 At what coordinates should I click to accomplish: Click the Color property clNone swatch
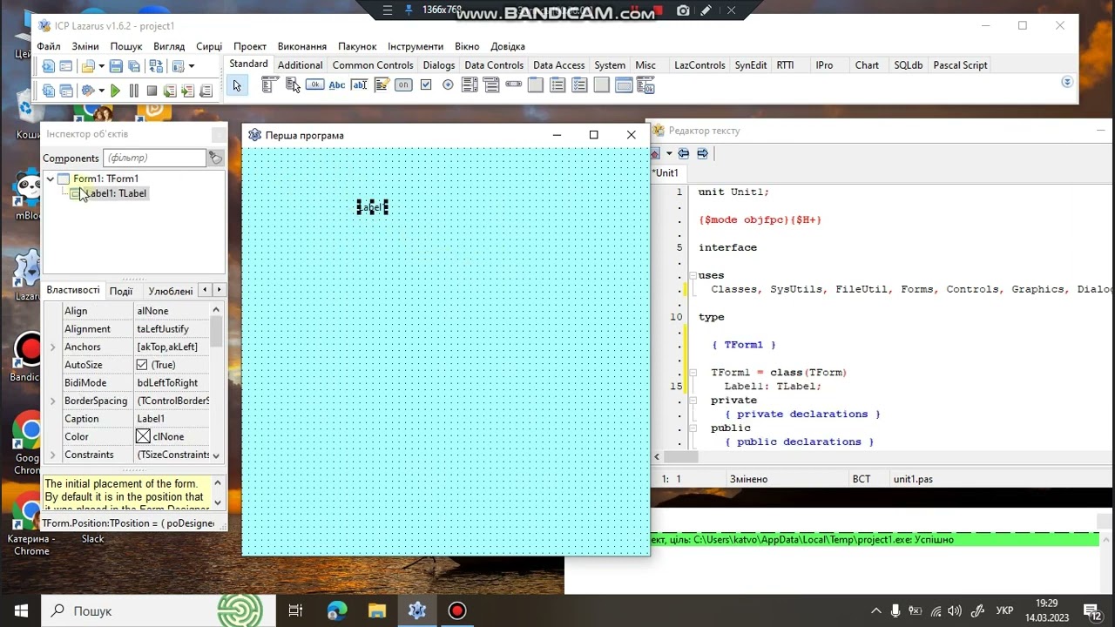(x=144, y=436)
